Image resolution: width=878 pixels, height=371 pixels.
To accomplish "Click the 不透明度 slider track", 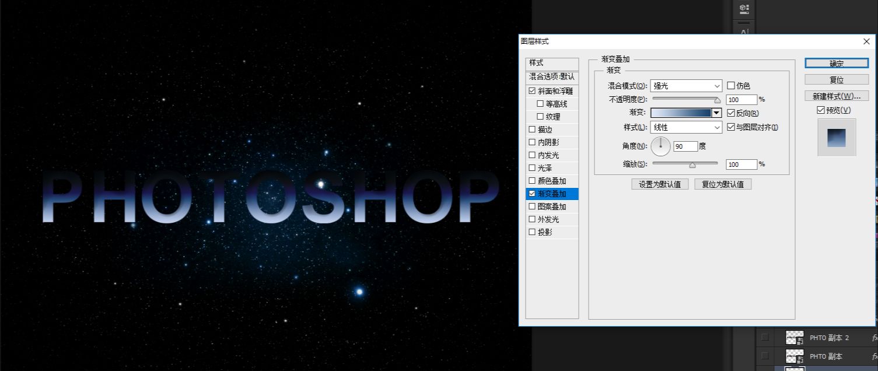I will coord(685,99).
